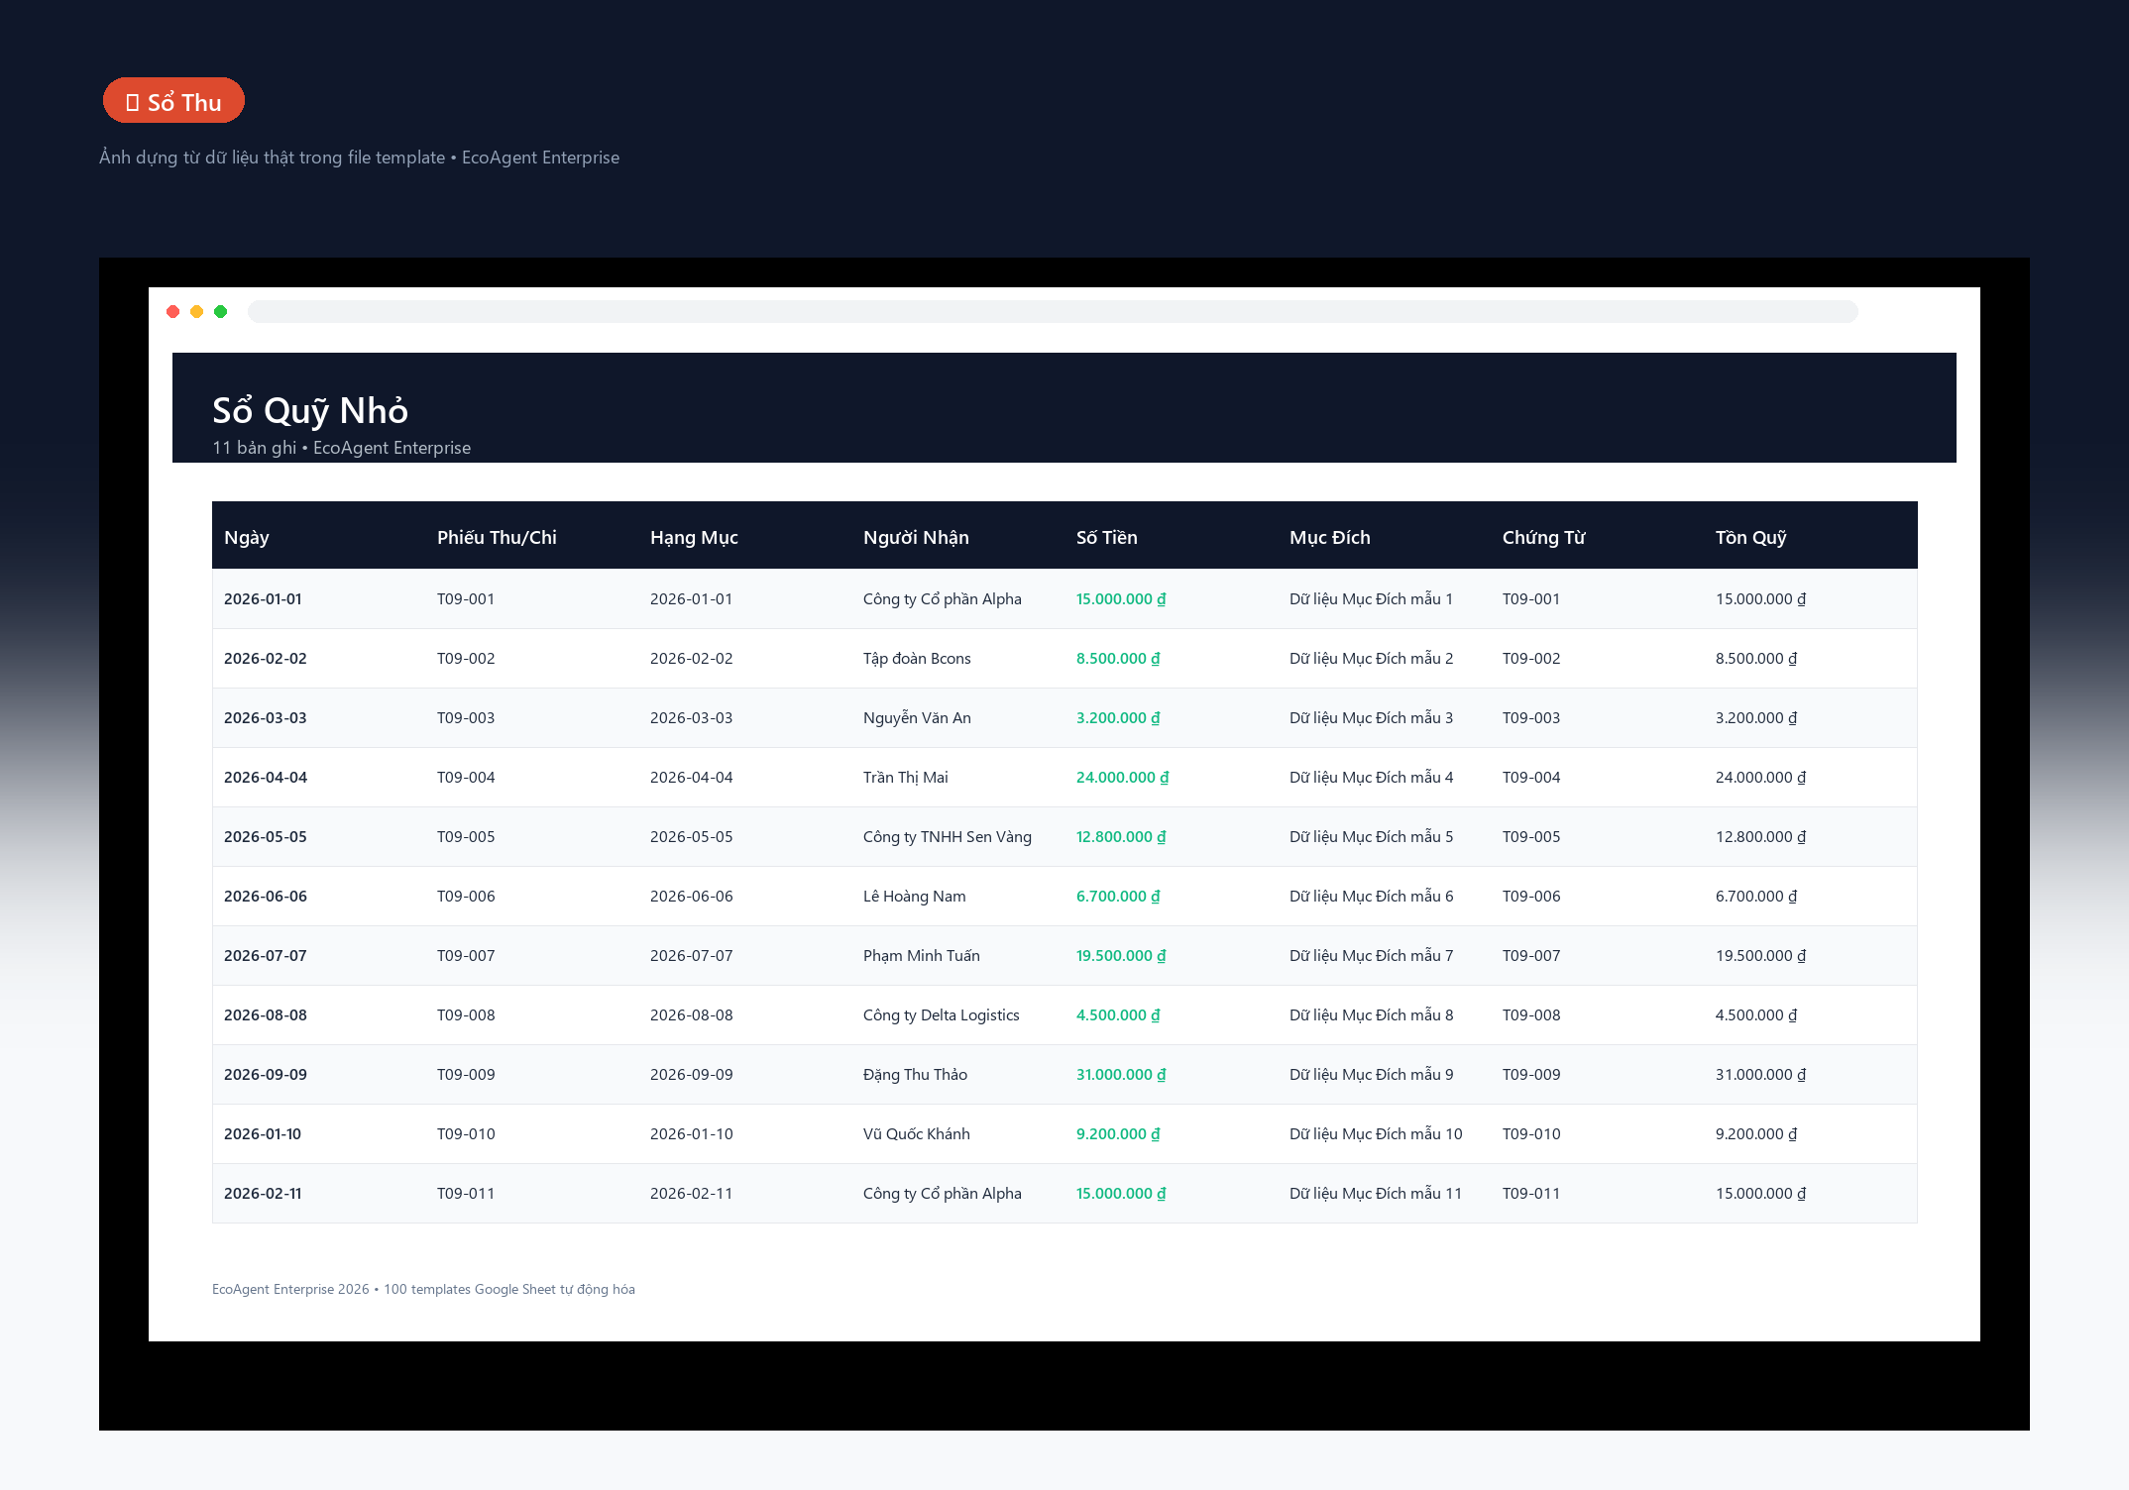Click voucher T09-006 in Phiếu Thu/Chi column
Image resolution: width=2129 pixels, height=1490 pixels.
[466, 896]
